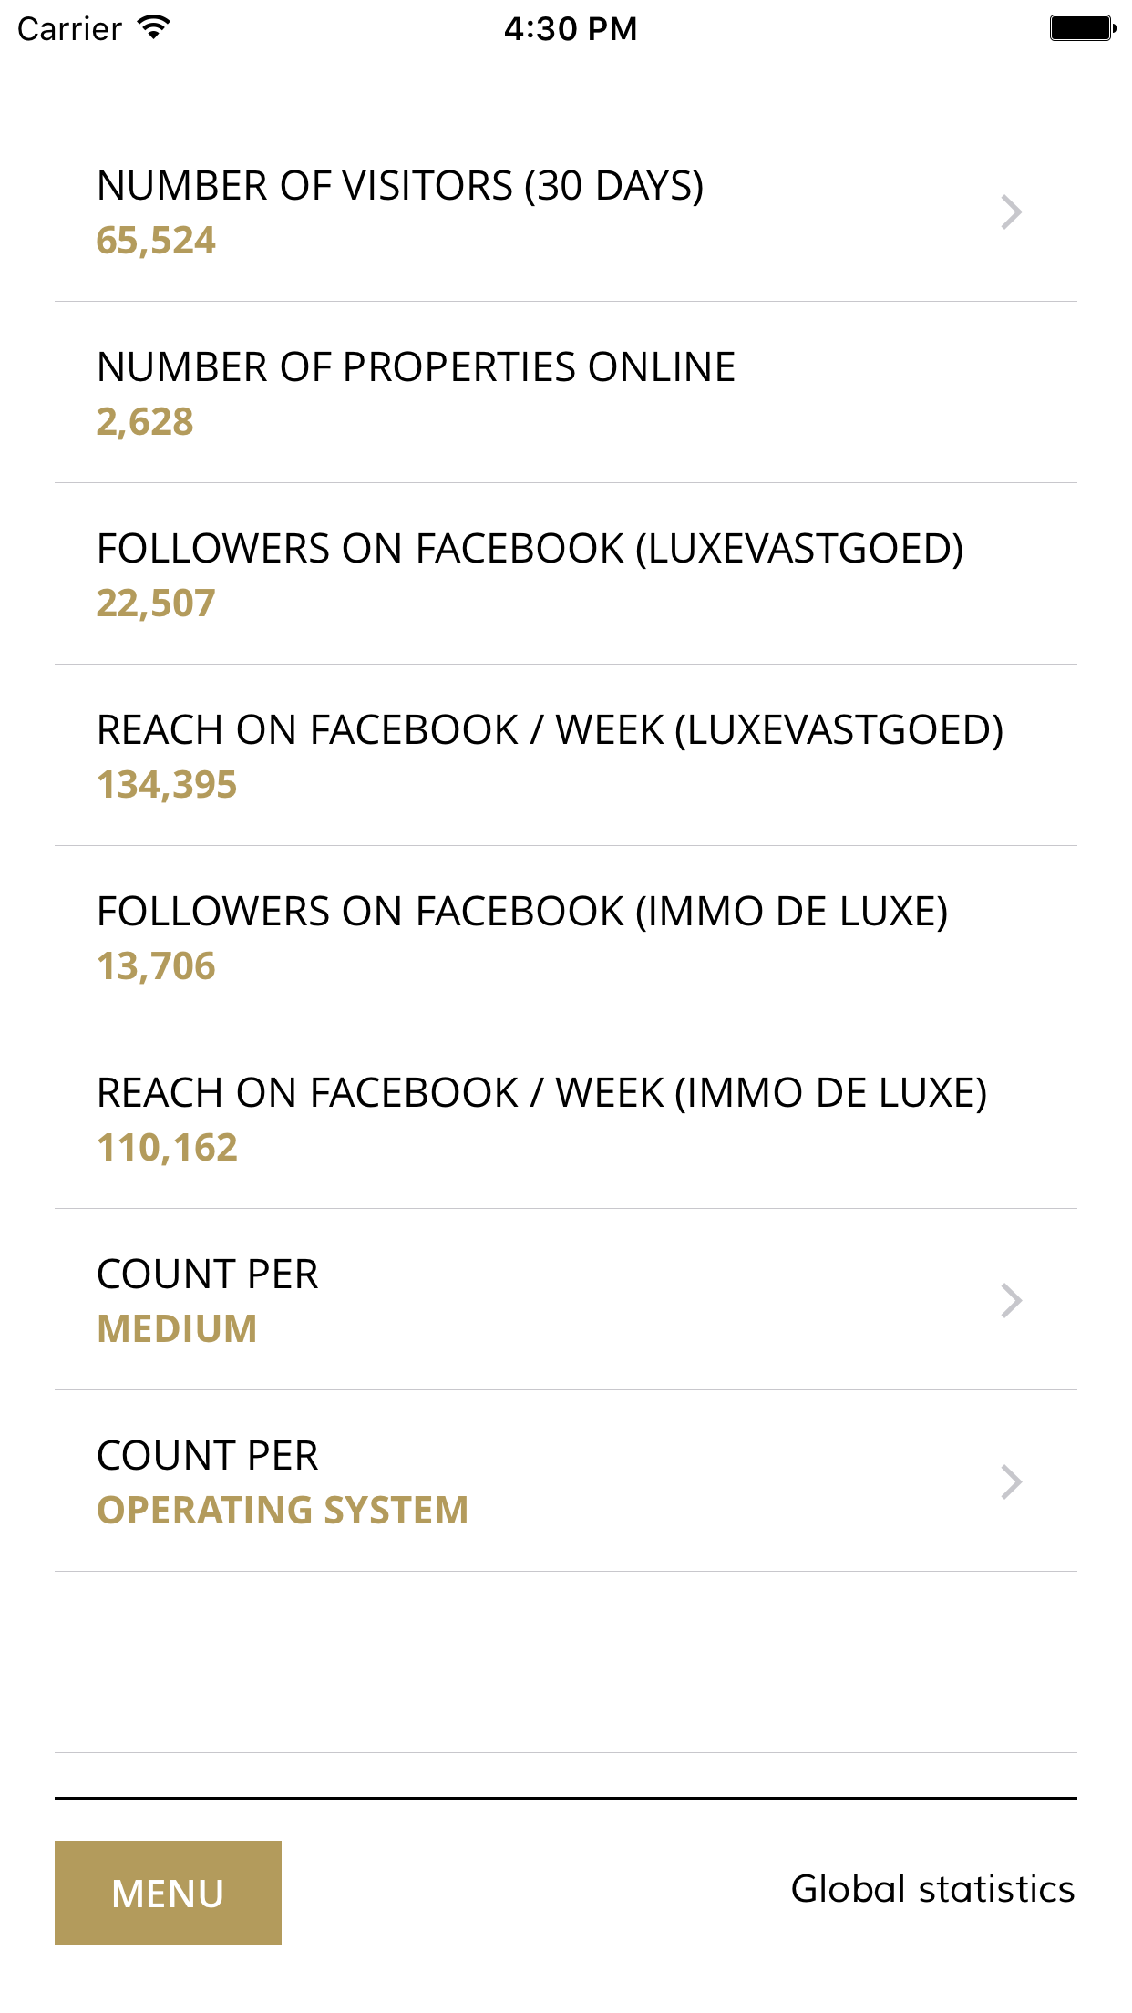Tap Reach on Facebook / Week (Luxevastgoed)

566,756
